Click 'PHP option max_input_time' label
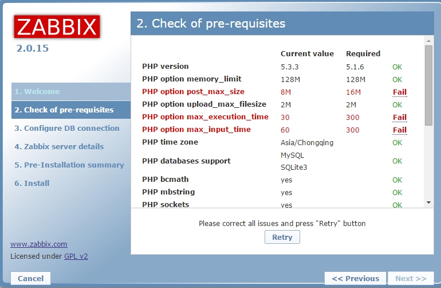The width and height of the screenshot is (441, 288). (x=196, y=129)
